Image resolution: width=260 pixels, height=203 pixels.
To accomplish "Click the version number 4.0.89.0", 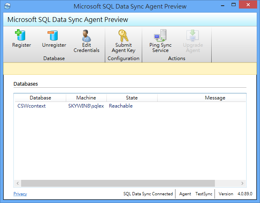I will [x=245, y=194].
